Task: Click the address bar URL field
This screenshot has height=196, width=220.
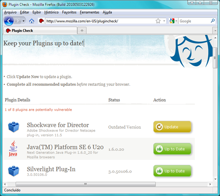Action: 100,21
